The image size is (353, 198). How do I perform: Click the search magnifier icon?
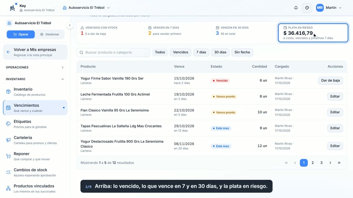tap(81, 52)
